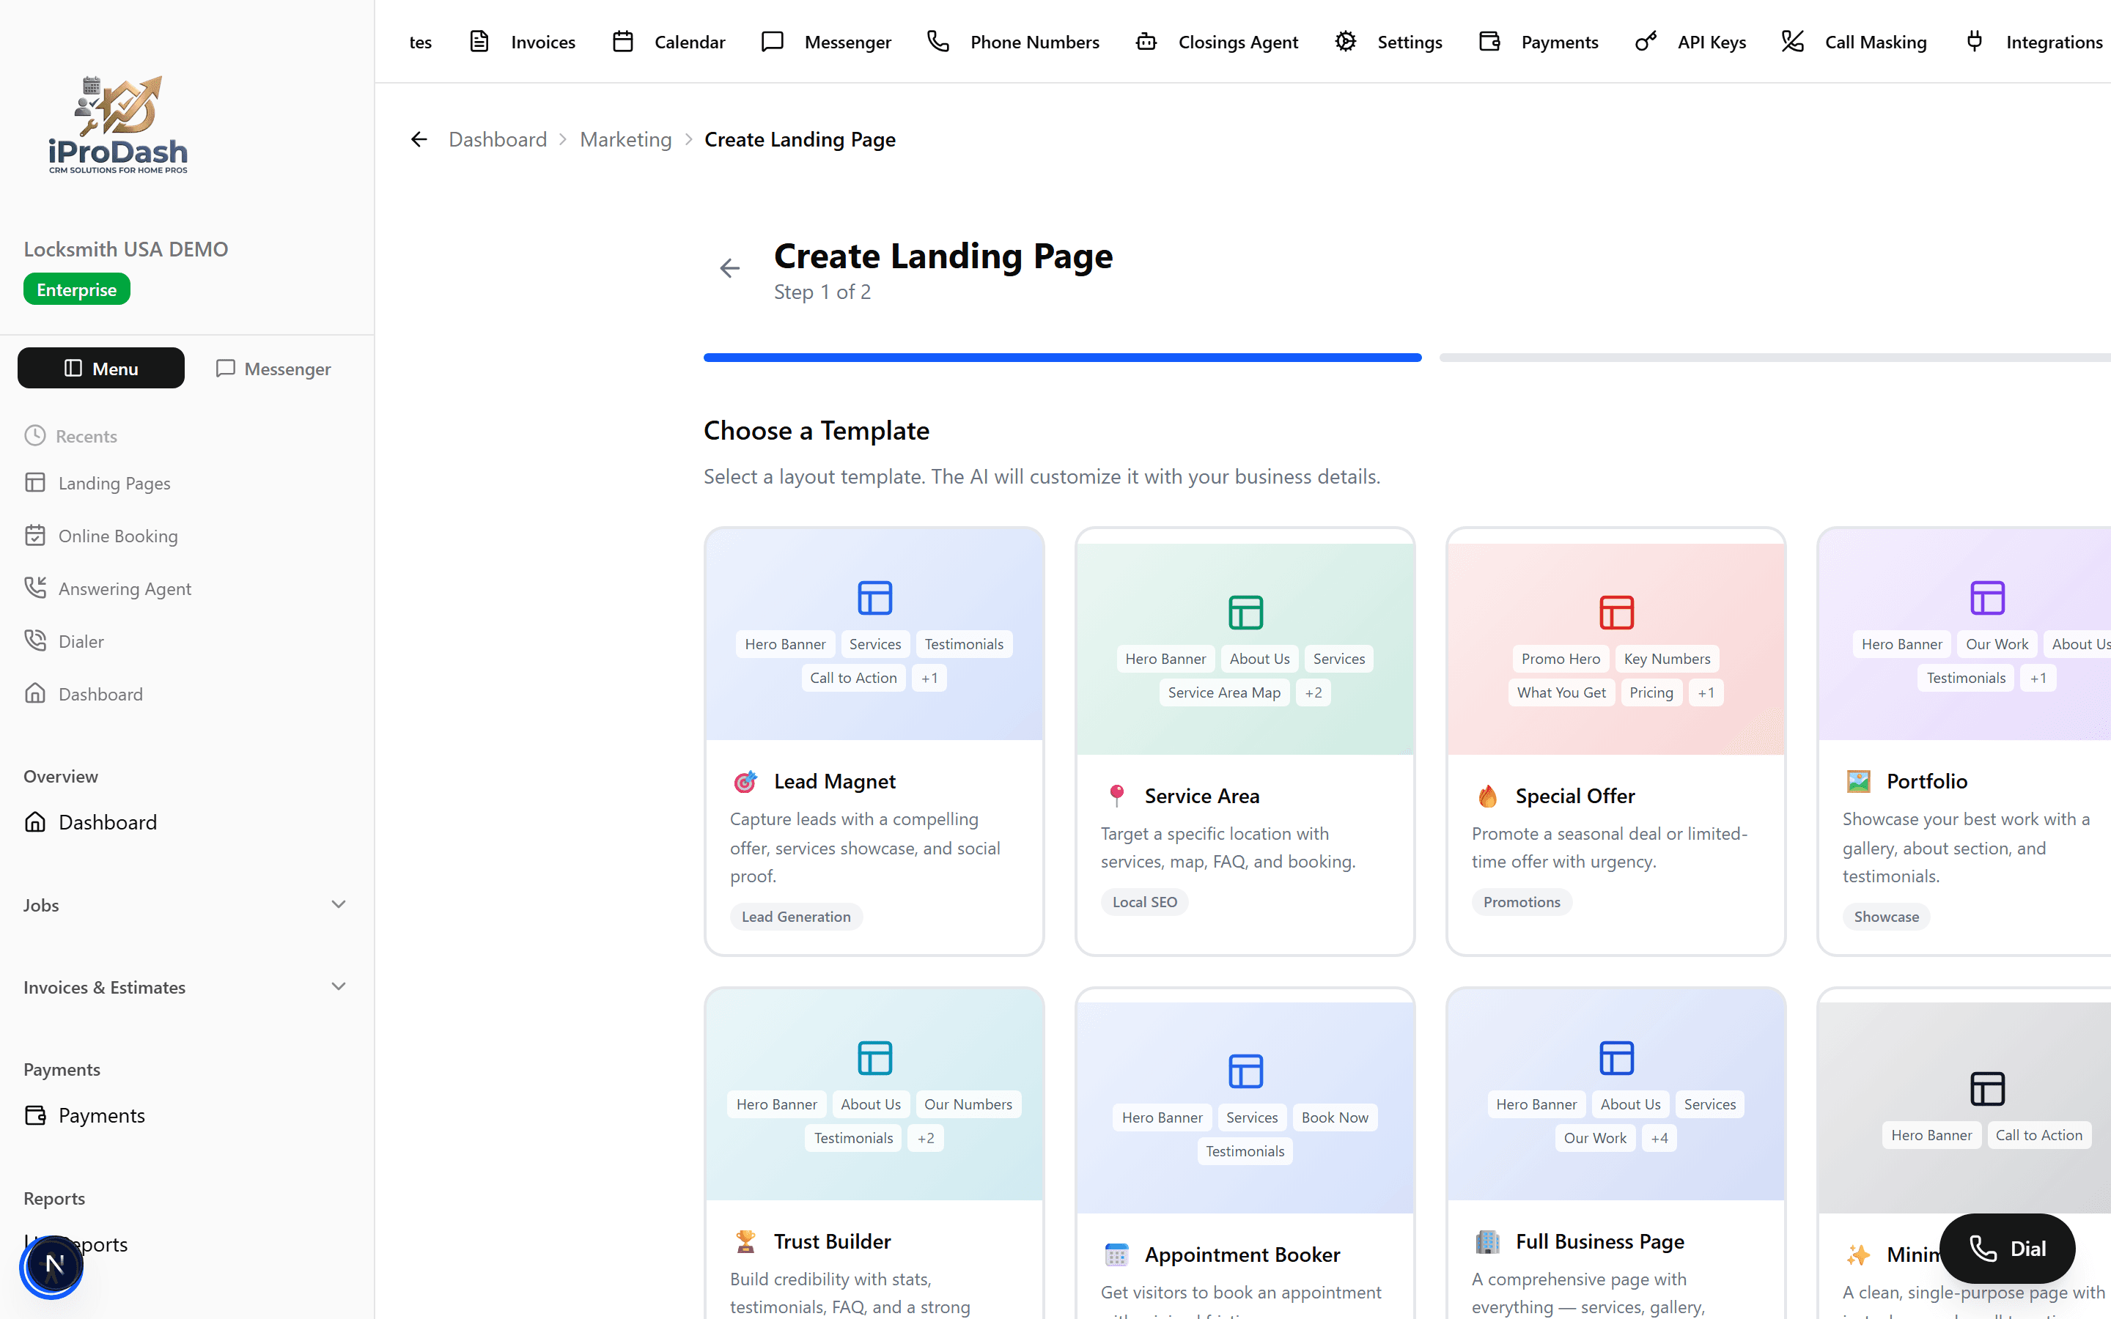This screenshot has height=1319, width=2111.
Task: Click the Invoices document icon in top bar
Action: (479, 41)
